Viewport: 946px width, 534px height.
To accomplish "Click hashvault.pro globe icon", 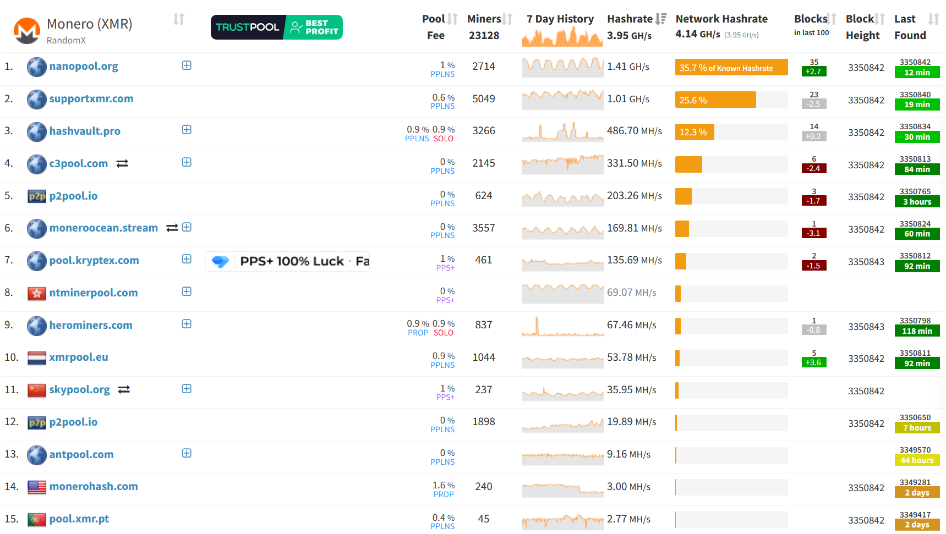I will [37, 132].
